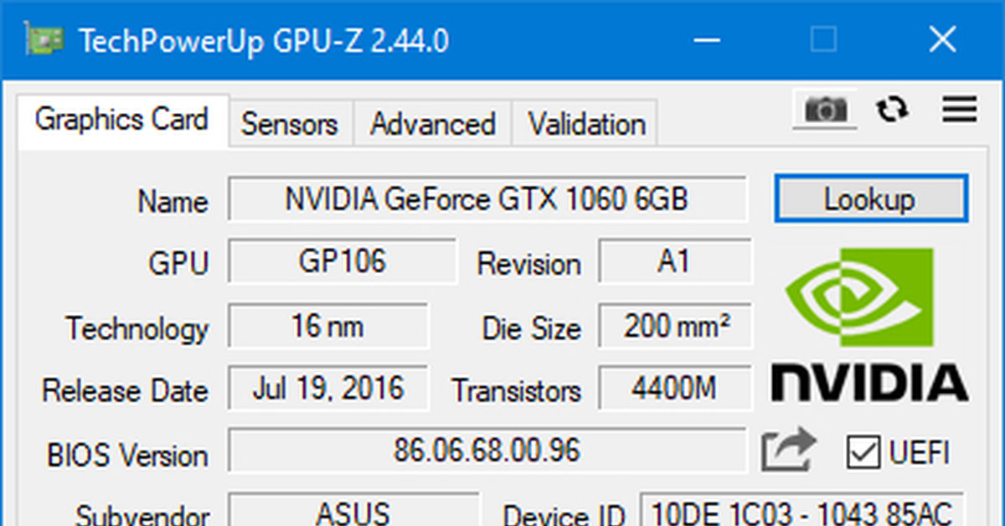Select the BIOS Version field
The image size is (1005, 526).
(x=487, y=451)
